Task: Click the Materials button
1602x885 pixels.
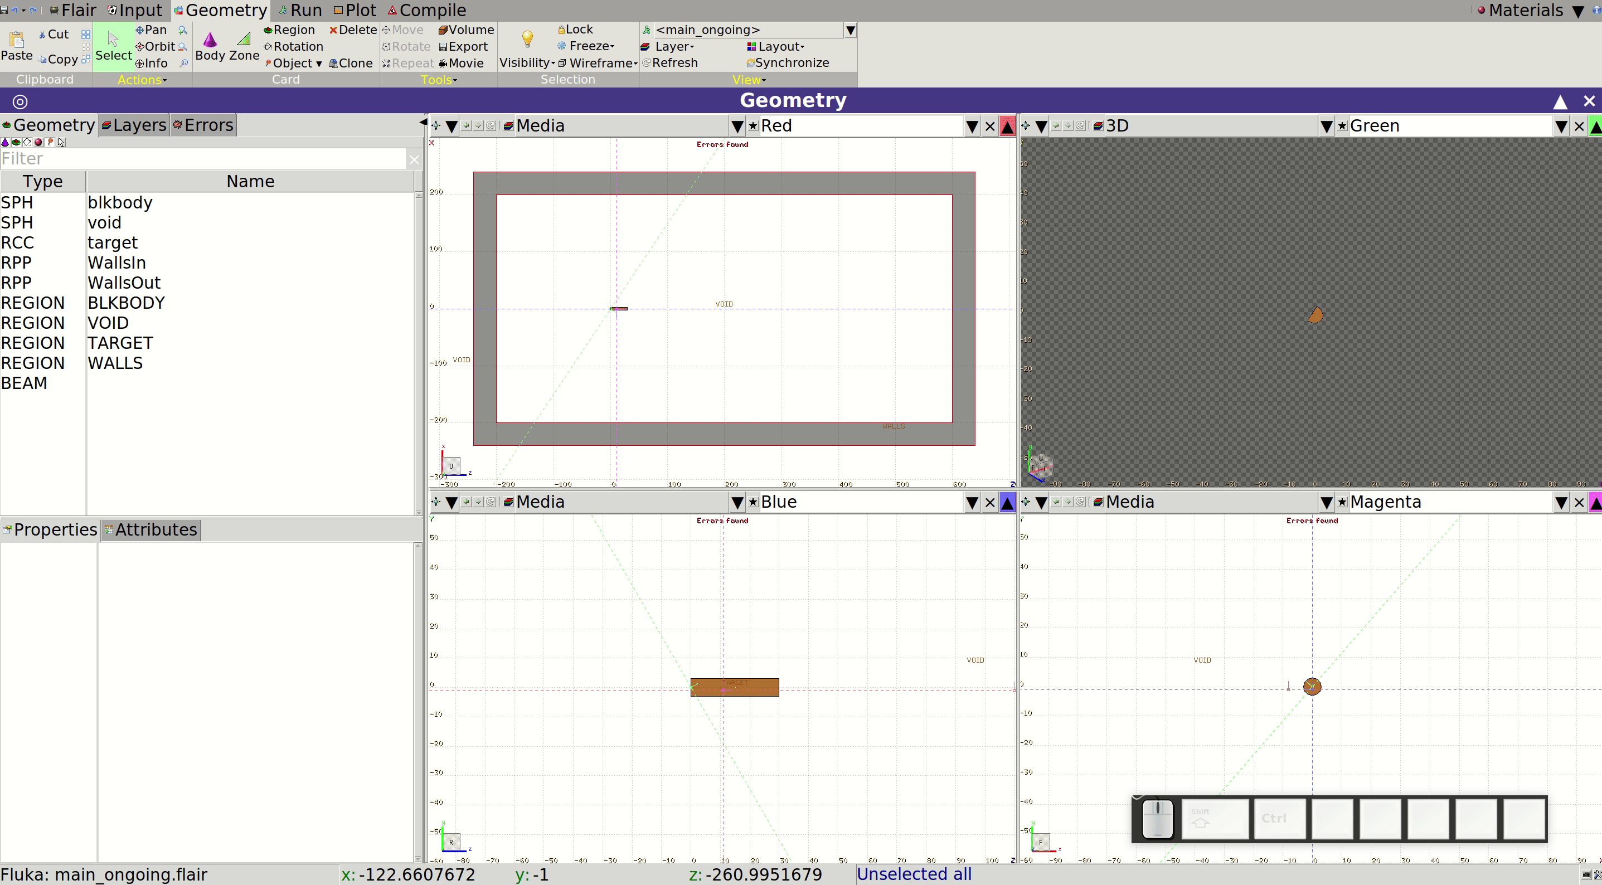Action: [1520, 11]
